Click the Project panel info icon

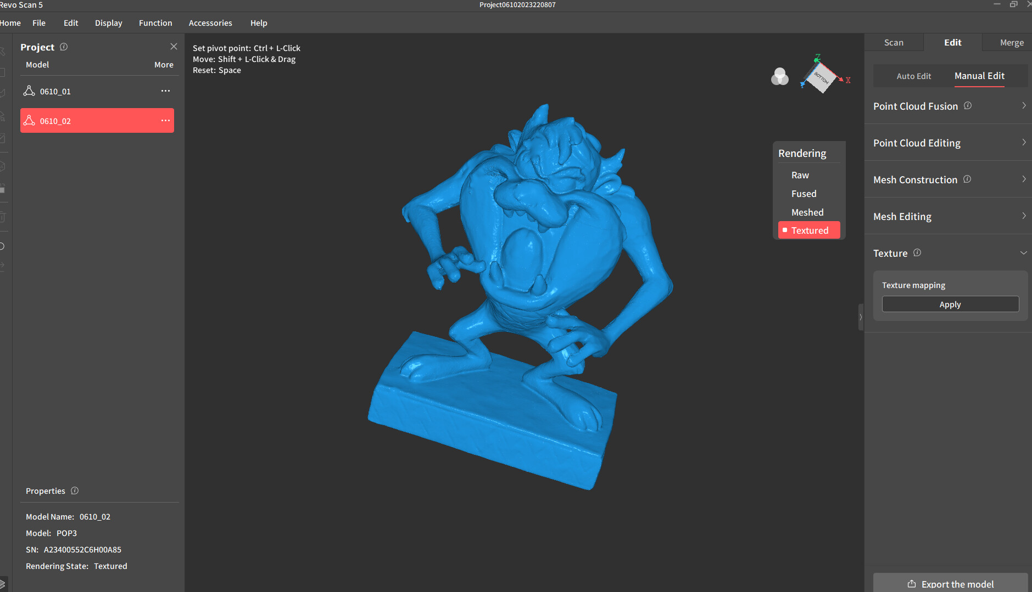[x=64, y=47]
